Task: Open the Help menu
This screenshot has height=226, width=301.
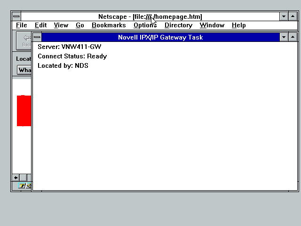Action: coord(238,25)
